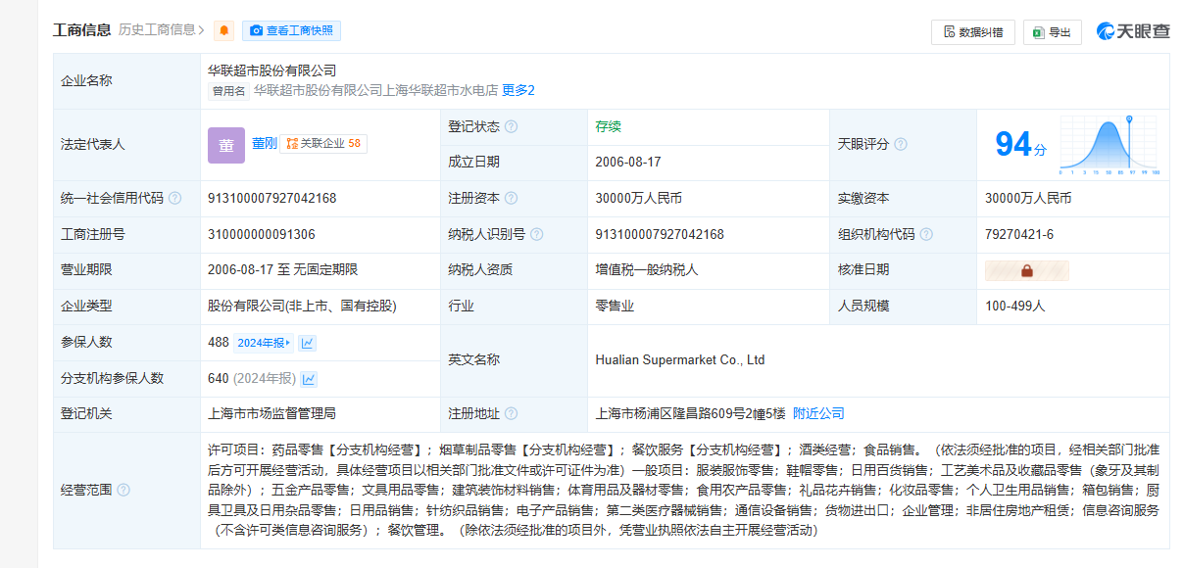
Task: Click 30000万人民币 under 实缴资本
Action: pos(1028,198)
